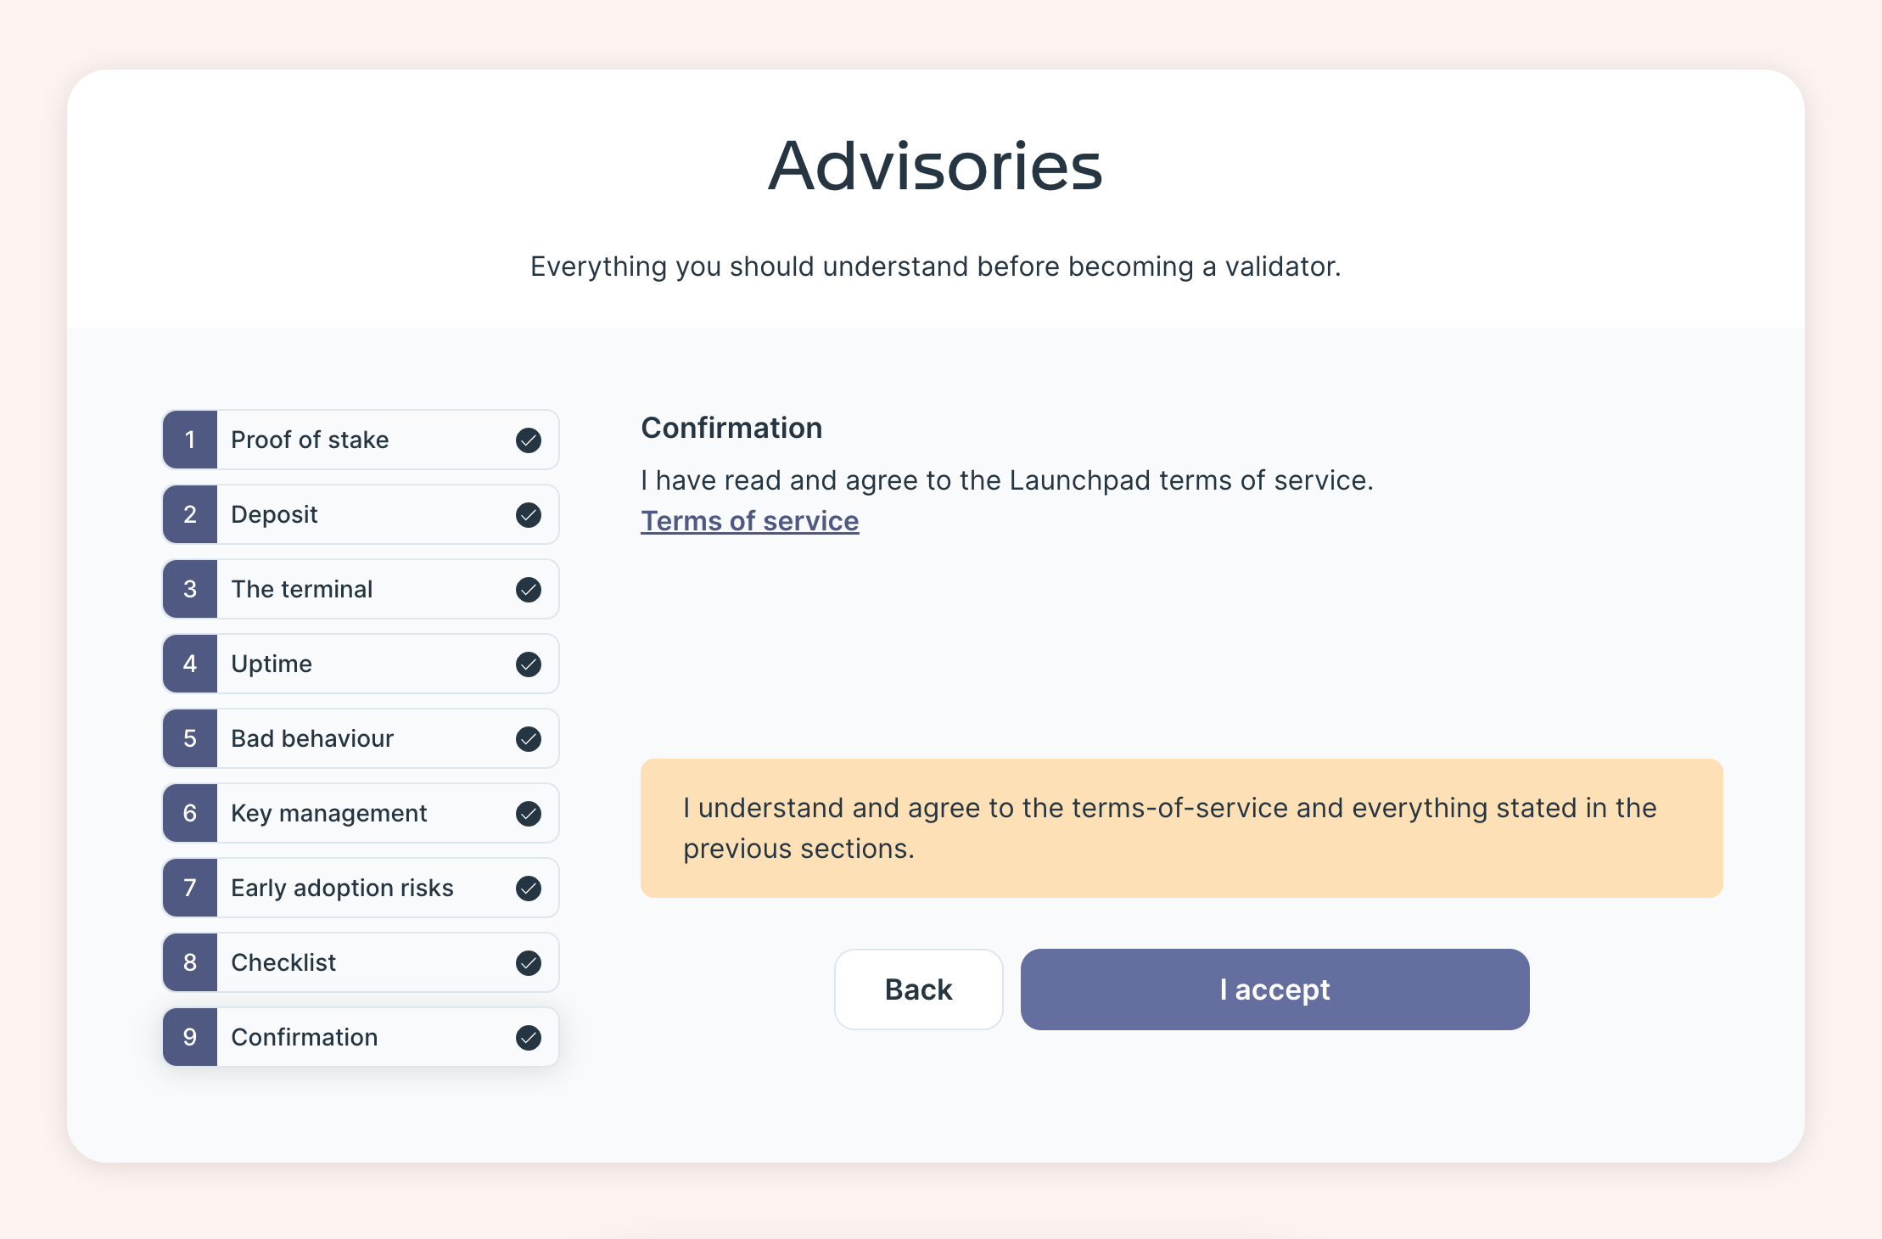Click the checkmark icon beside Proof of stake
Screen dimensions: 1882x1239
528,440
